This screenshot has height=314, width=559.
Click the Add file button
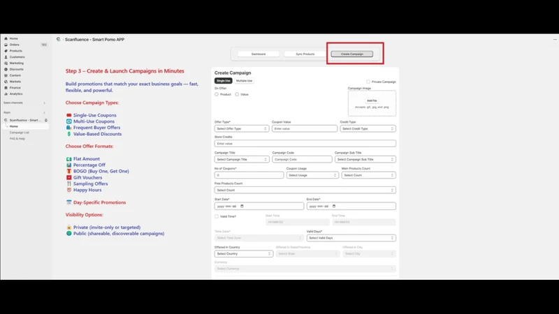pyautogui.click(x=372, y=100)
